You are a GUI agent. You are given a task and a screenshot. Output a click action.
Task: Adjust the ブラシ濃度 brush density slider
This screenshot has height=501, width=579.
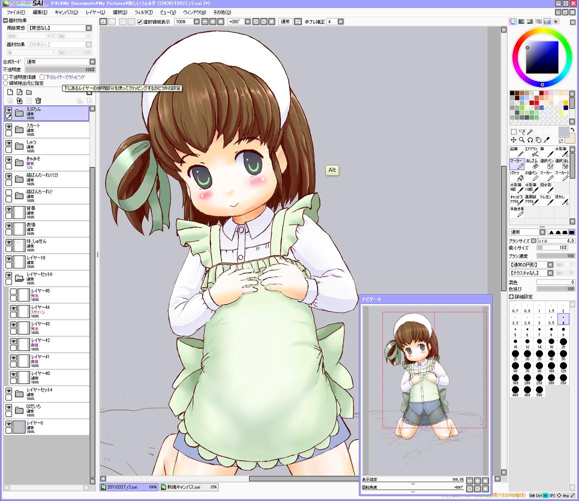tap(555, 256)
